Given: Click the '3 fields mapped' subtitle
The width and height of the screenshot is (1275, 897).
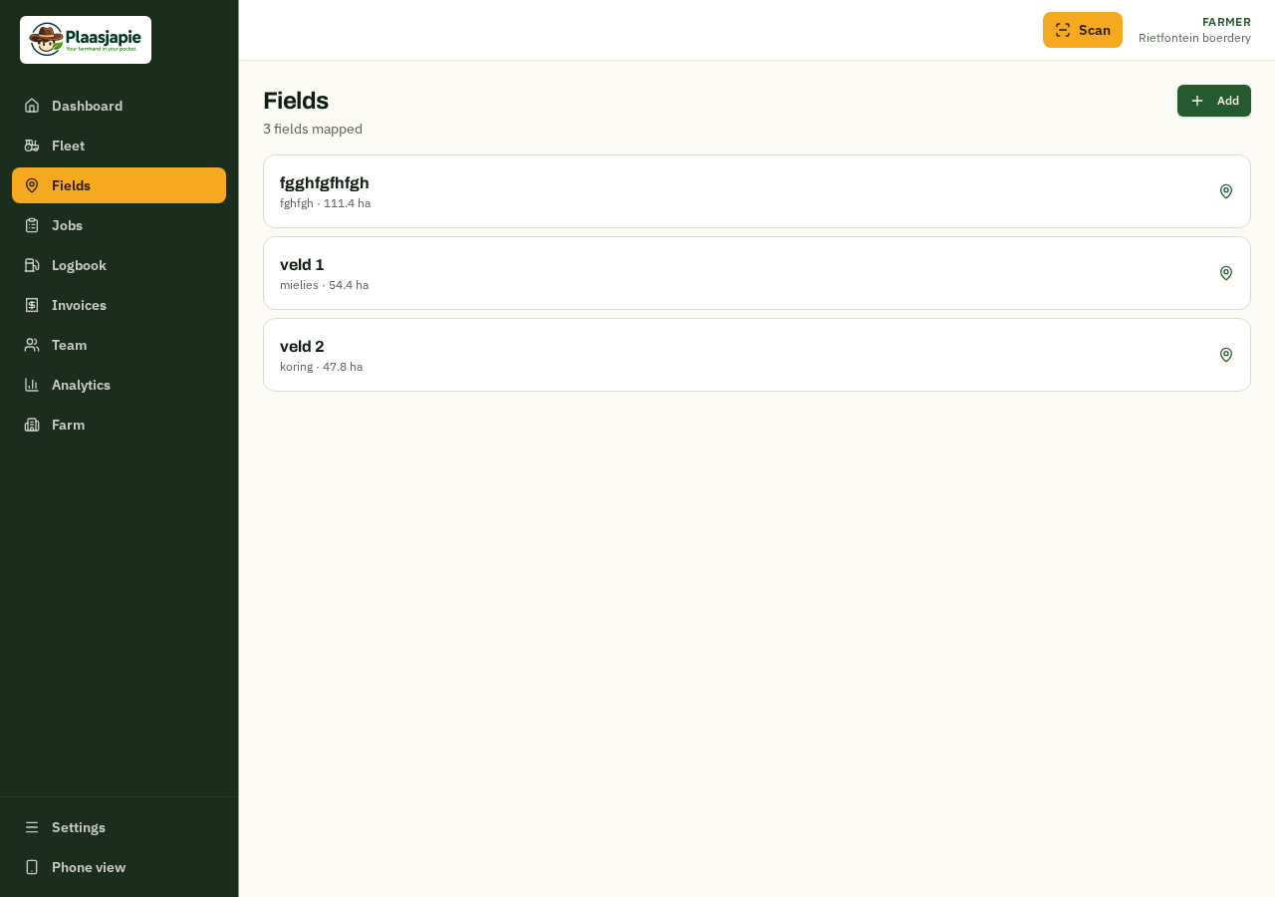Looking at the screenshot, I should (x=313, y=129).
